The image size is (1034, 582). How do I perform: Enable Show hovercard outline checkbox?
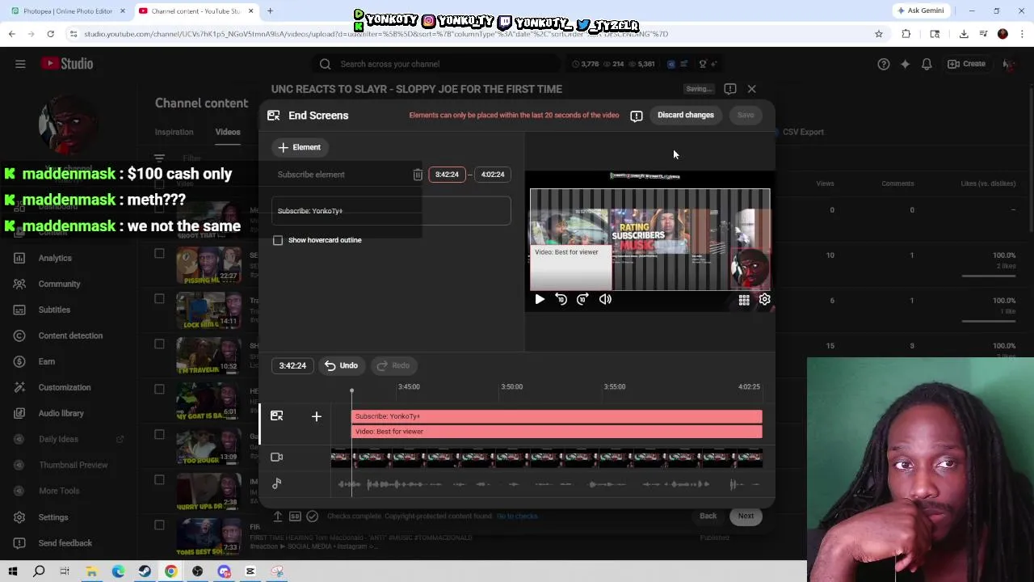(278, 240)
